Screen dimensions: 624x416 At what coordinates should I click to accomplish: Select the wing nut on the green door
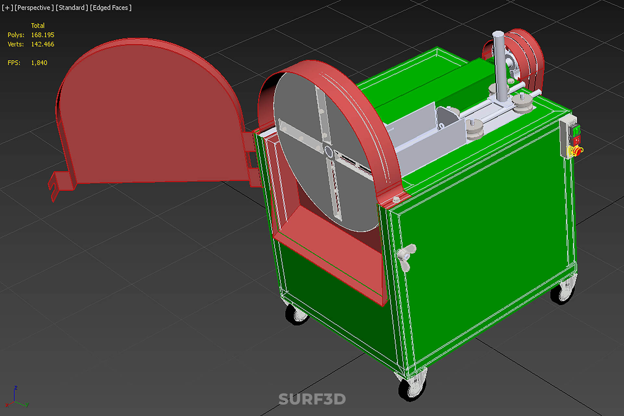[x=406, y=257]
